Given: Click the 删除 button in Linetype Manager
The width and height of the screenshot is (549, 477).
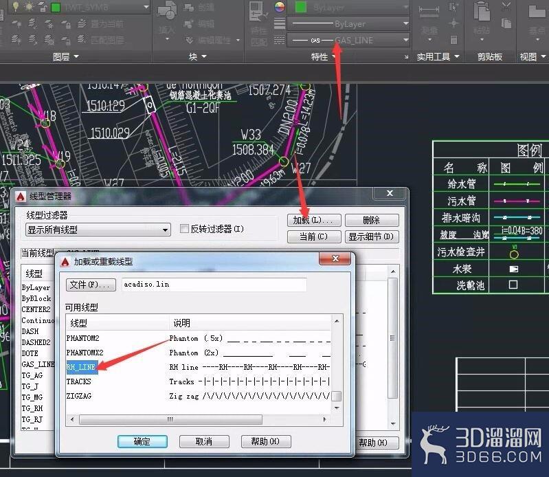Looking at the screenshot, I should [x=372, y=221].
